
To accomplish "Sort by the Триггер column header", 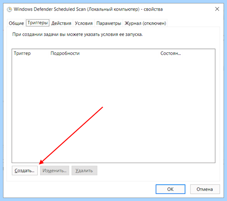I will coord(30,53).
